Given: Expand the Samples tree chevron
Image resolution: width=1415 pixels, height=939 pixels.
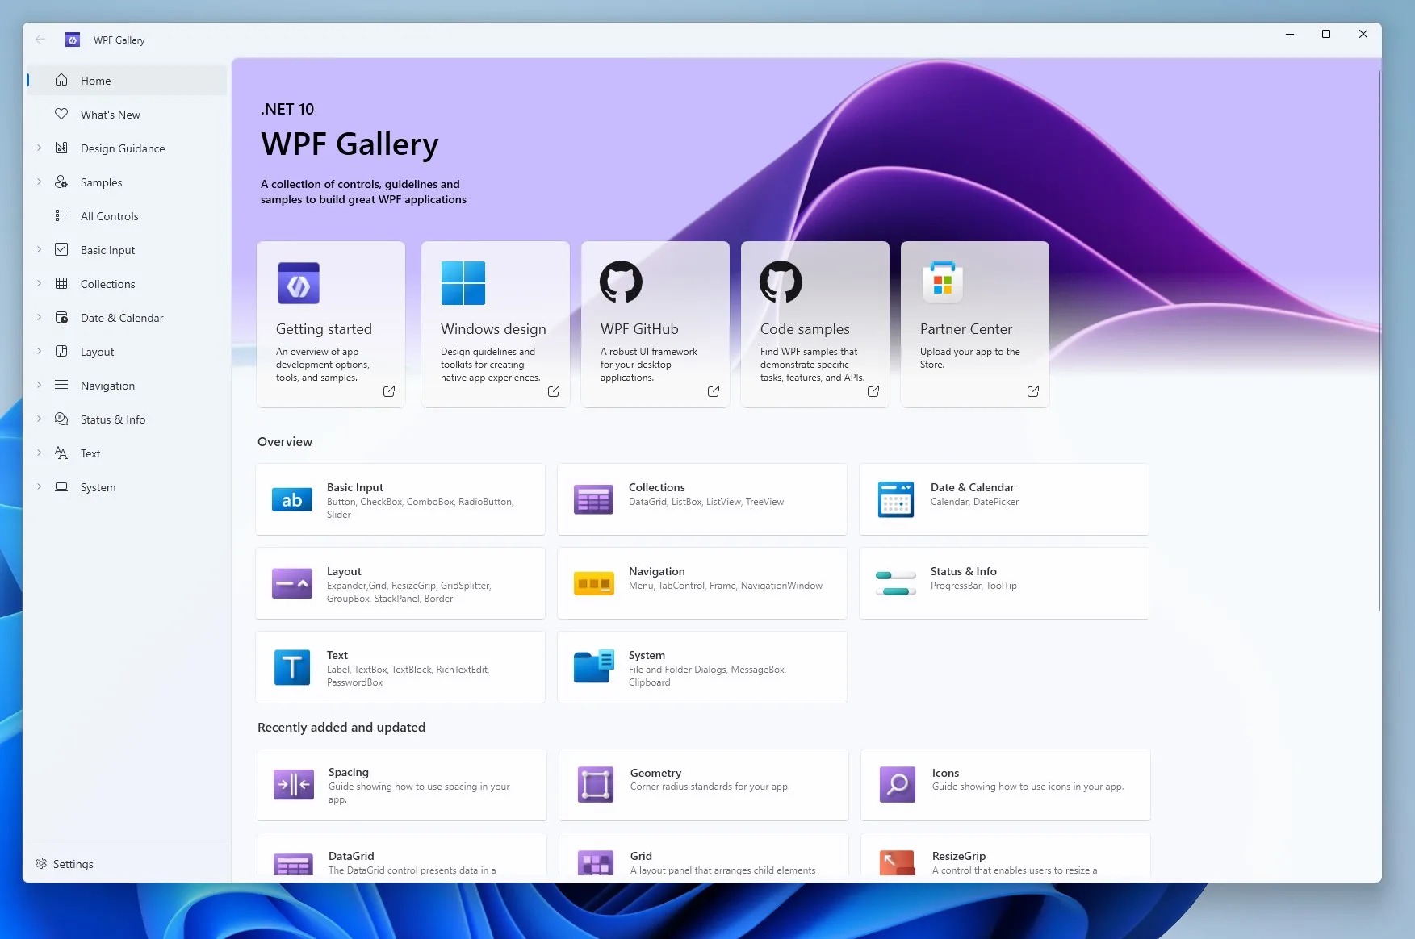Looking at the screenshot, I should tap(39, 182).
